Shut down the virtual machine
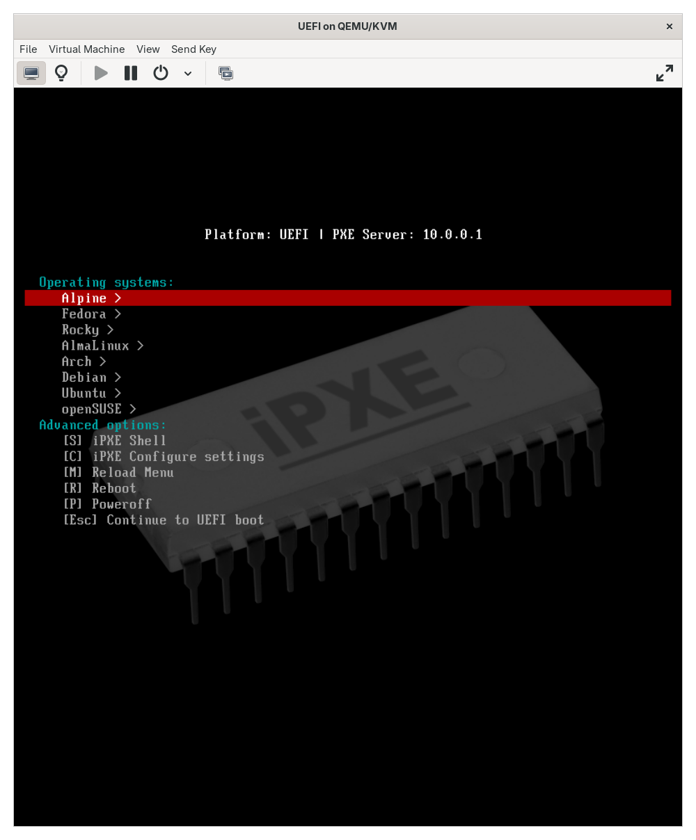Screen dimensions: 696x840 coord(161,73)
